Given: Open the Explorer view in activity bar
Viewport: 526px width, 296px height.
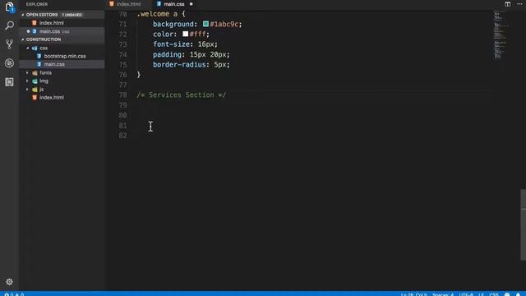Looking at the screenshot, I should coord(9,7).
